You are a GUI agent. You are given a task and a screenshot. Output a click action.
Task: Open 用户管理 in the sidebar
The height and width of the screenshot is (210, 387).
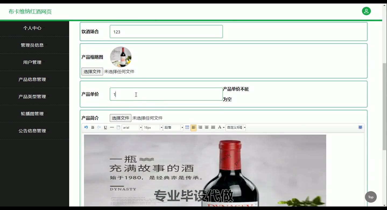tap(32, 62)
